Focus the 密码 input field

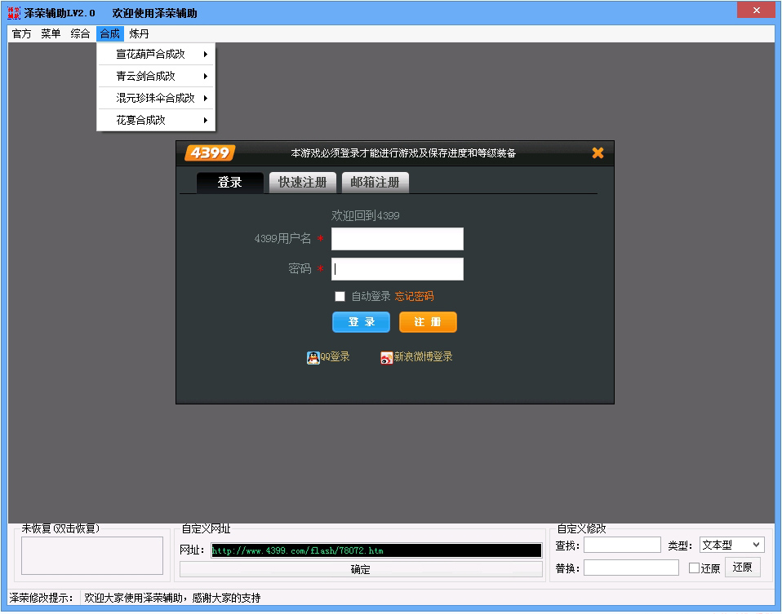coord(398,269)
